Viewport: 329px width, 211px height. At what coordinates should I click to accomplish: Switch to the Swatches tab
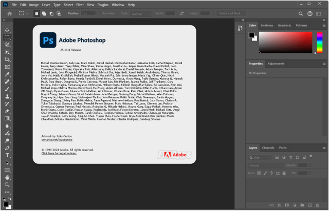tap(267, 26)
